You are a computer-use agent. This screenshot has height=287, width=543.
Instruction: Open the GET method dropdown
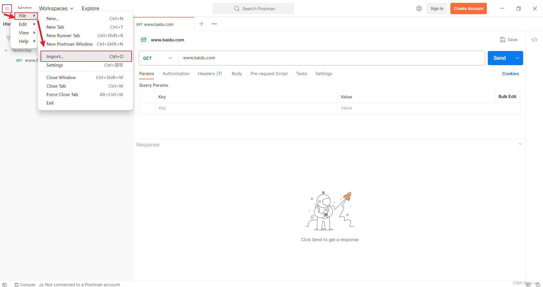(x=158, y=58)
